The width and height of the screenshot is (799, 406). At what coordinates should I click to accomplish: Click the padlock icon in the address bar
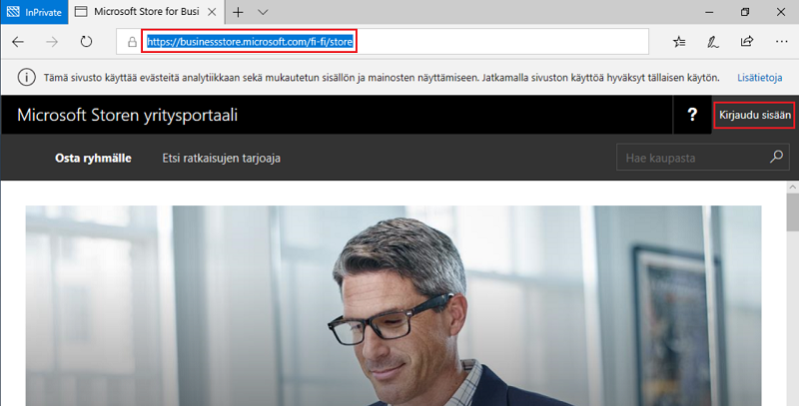pyautogui.click(x=132, y=42)
